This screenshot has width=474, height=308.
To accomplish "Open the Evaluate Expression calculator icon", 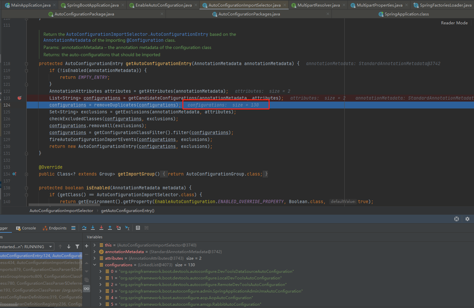I will point(138,228).
